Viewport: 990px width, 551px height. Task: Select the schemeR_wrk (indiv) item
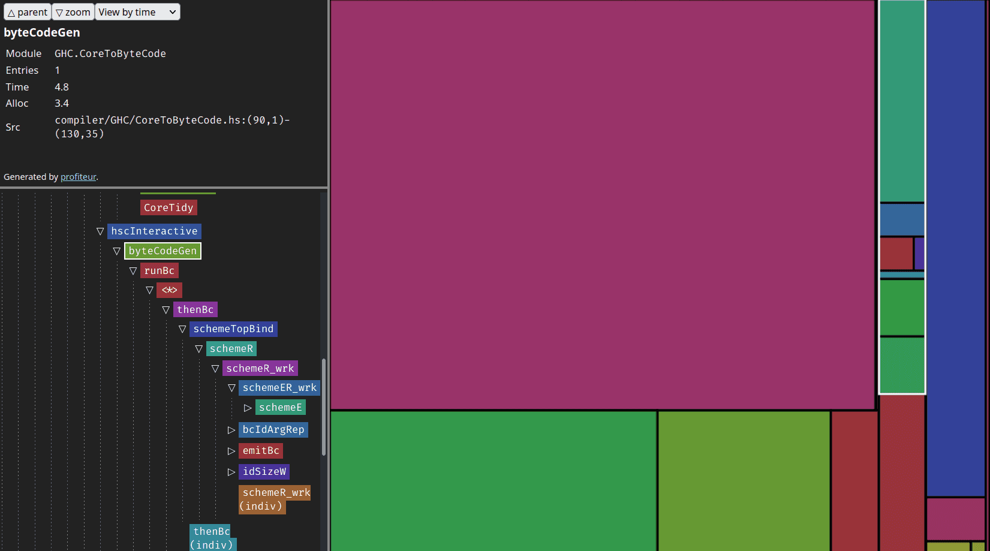click(275, 499)
